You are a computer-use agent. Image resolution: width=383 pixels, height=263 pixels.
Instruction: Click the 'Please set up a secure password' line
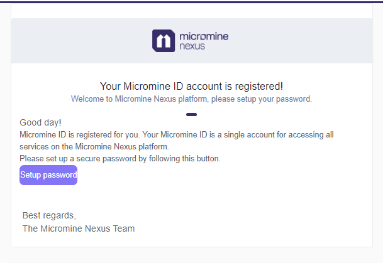click(x=120, y=159)
